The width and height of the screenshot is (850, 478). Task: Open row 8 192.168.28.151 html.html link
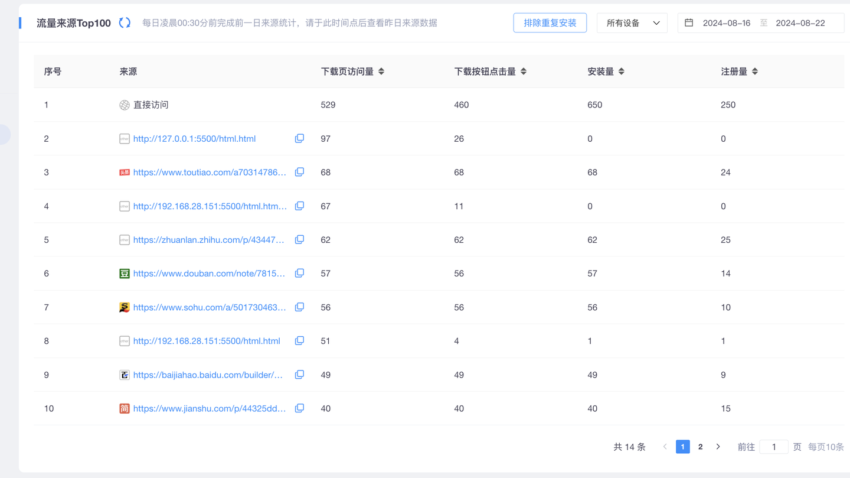click(x=207, y=341)
